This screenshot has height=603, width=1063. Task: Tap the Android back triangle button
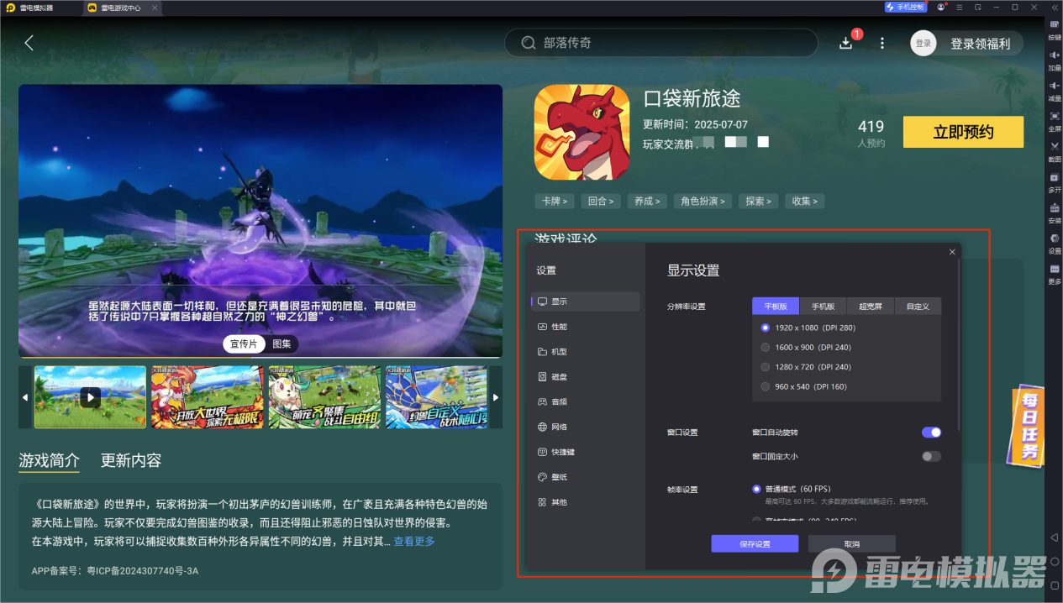tap(1054, 537)
